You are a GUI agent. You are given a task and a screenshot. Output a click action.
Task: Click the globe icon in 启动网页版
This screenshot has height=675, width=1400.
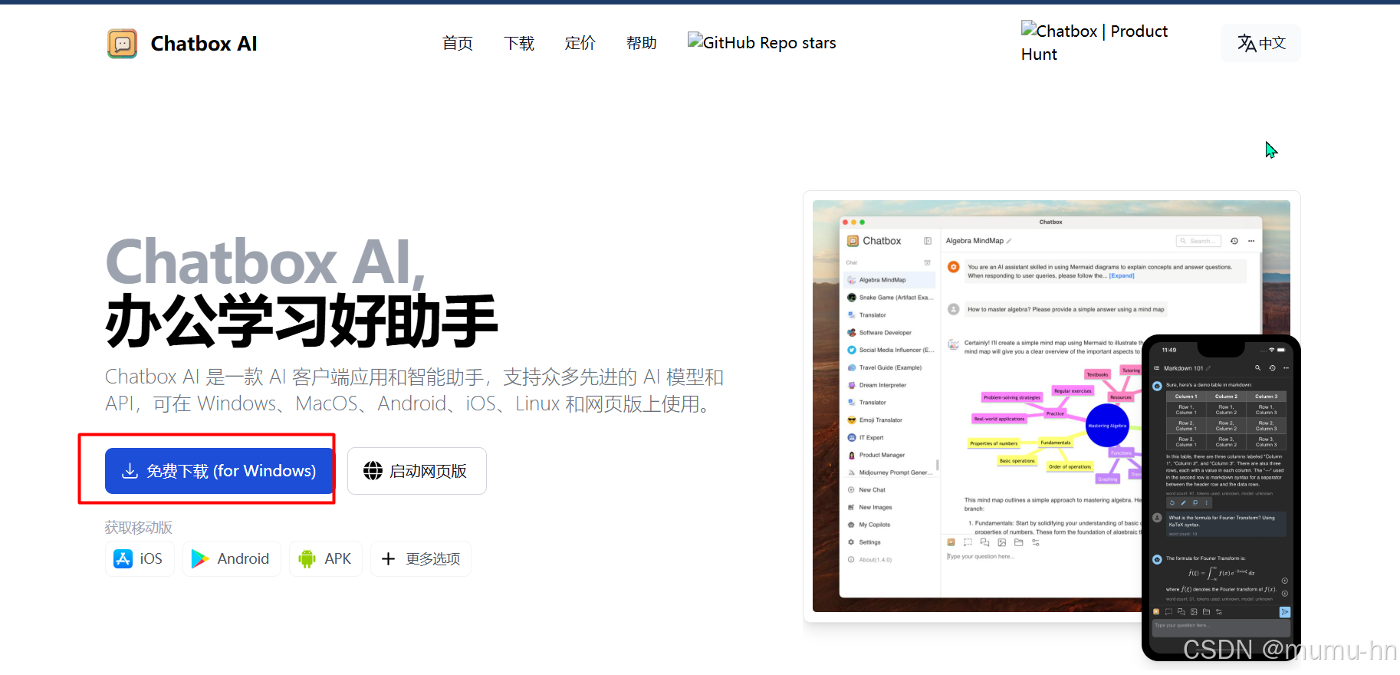click(x=373, y=471)
